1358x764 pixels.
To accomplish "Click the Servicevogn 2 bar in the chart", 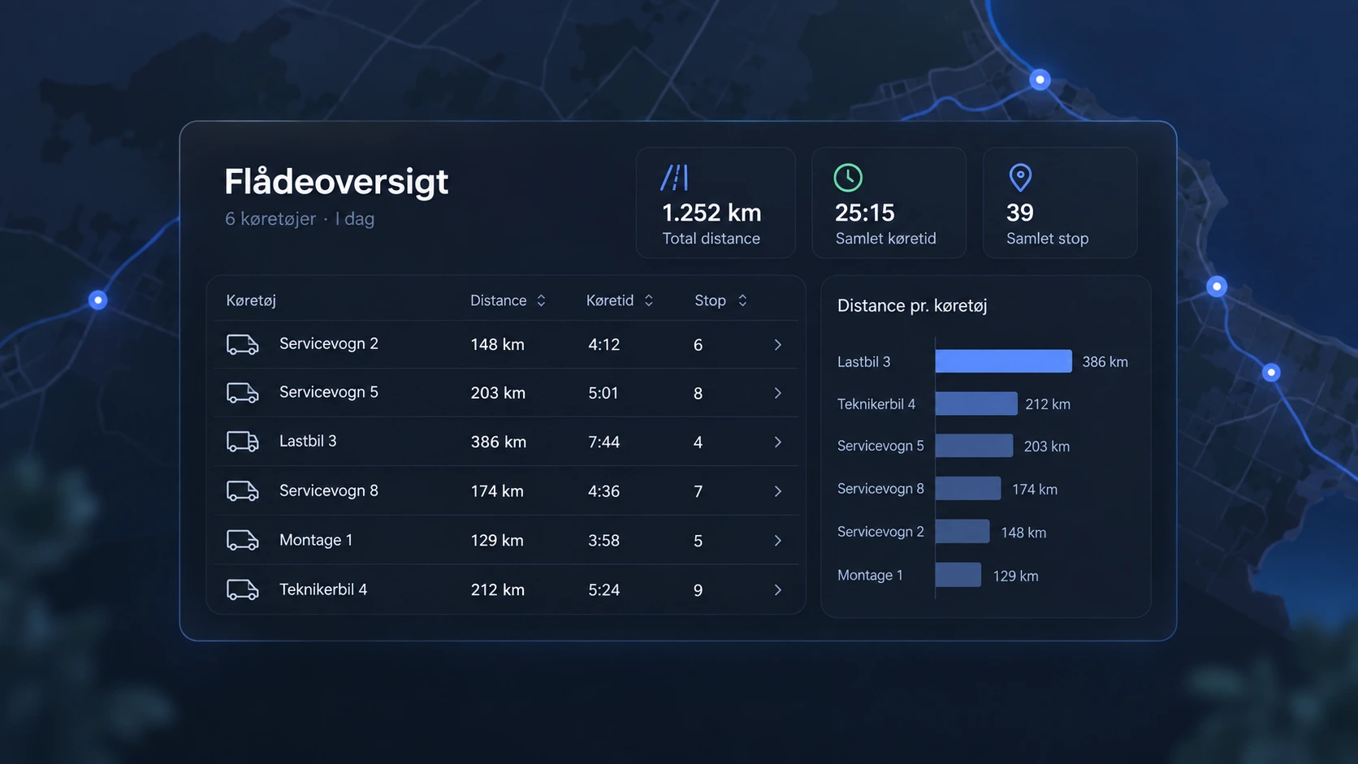I will pos(962,532).
